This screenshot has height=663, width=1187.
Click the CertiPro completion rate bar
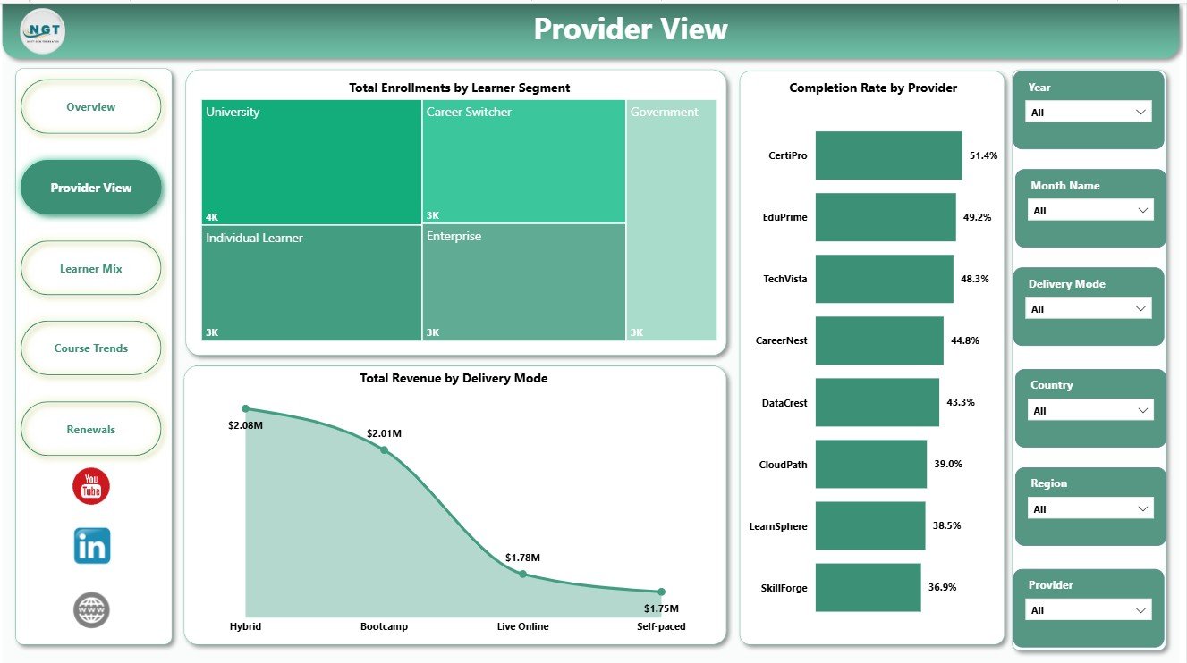tap(888, 155)
